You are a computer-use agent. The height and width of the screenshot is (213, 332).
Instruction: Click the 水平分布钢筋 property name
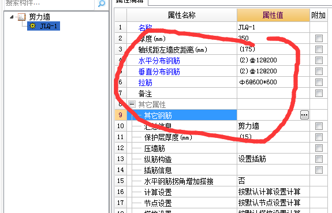[159, 61]
